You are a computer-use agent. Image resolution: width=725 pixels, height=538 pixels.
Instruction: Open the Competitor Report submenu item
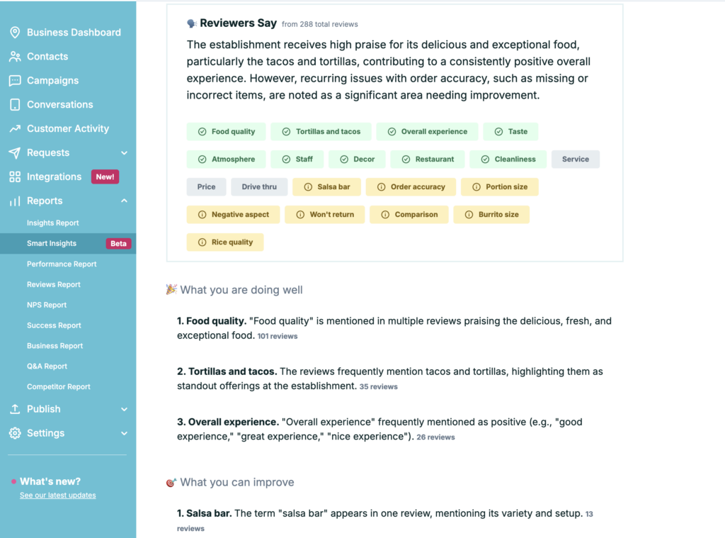[58, 386]
